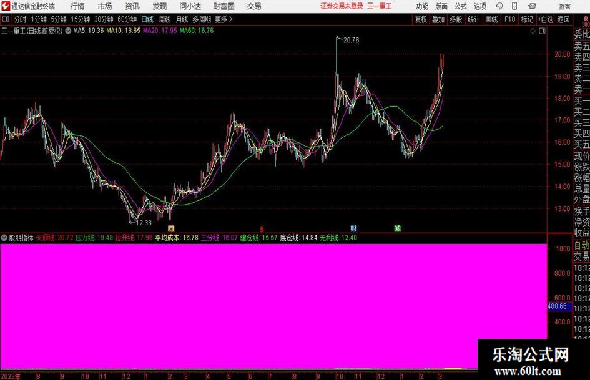This screenshot has width=590, height=380.
Task: Expand the 更多 periods dropdown
Action: 224,19
